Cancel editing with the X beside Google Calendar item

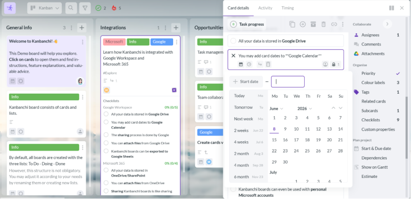(x=233, y=55)
